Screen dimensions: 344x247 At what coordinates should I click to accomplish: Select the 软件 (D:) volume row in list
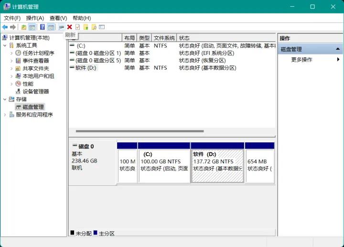(x=172, y=68)
